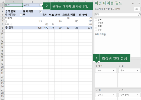Select column B header
The height and width of the screenshot is (100, 141).
32,2
